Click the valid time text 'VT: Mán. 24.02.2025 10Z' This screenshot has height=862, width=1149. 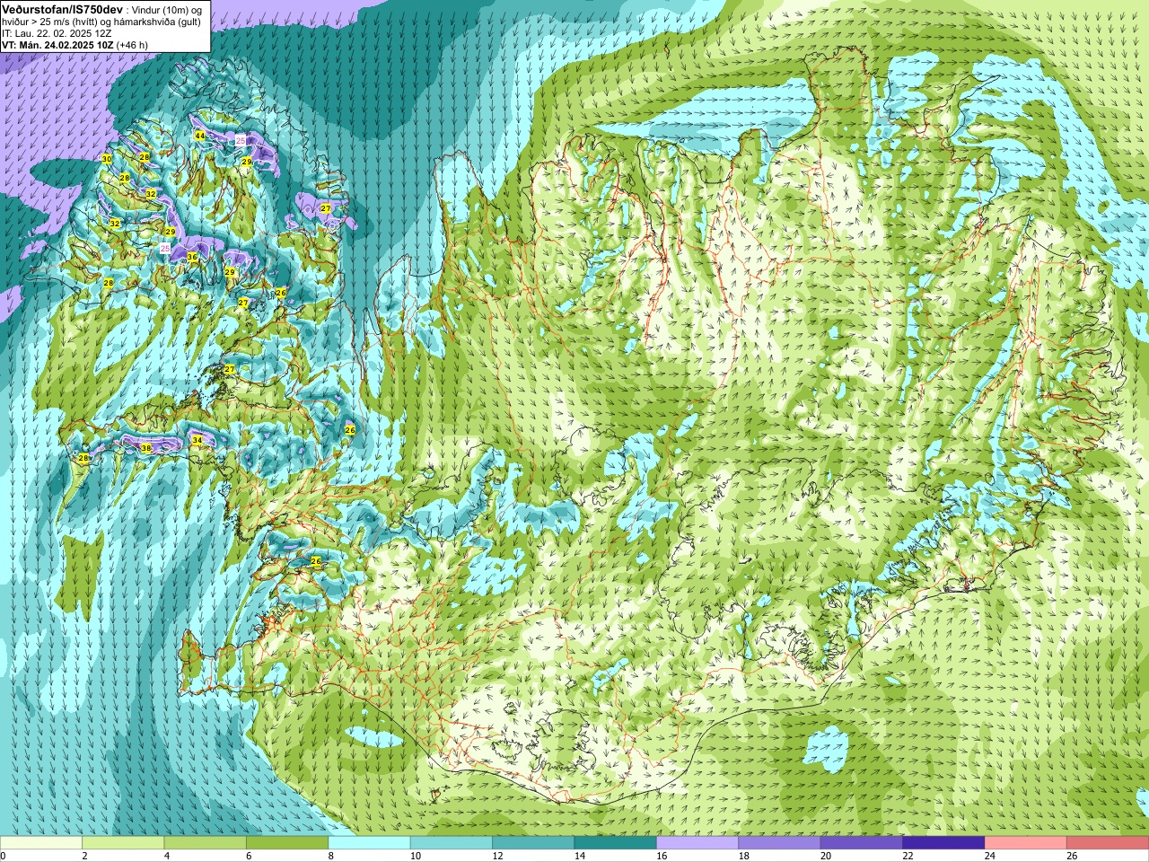pyautogui.click(x=57, y=44)
